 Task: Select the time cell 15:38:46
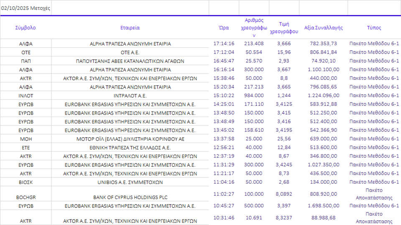[224, 78]
